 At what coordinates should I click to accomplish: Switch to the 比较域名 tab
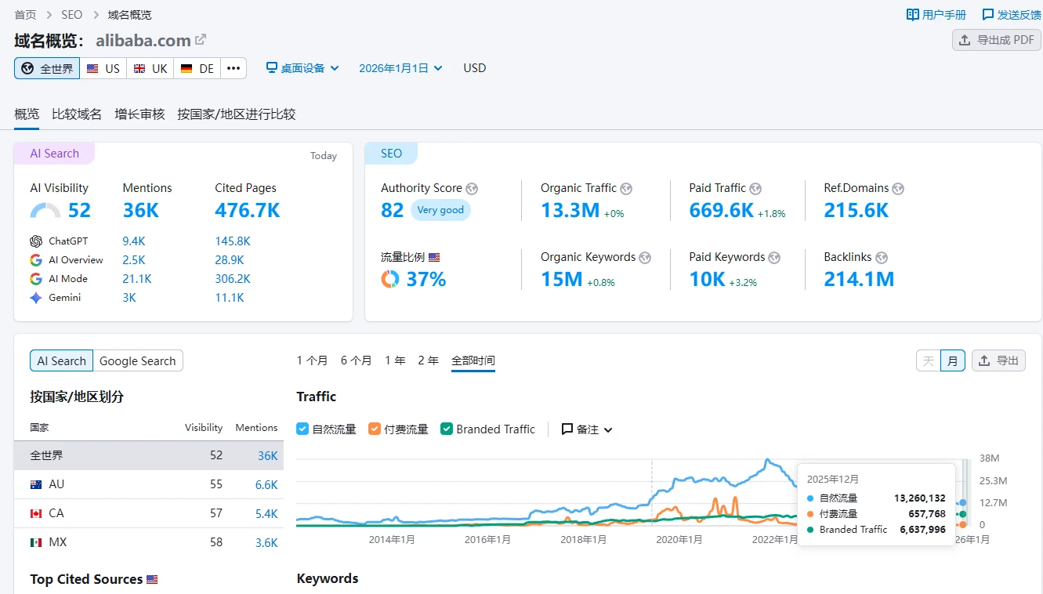pos(77,114)
